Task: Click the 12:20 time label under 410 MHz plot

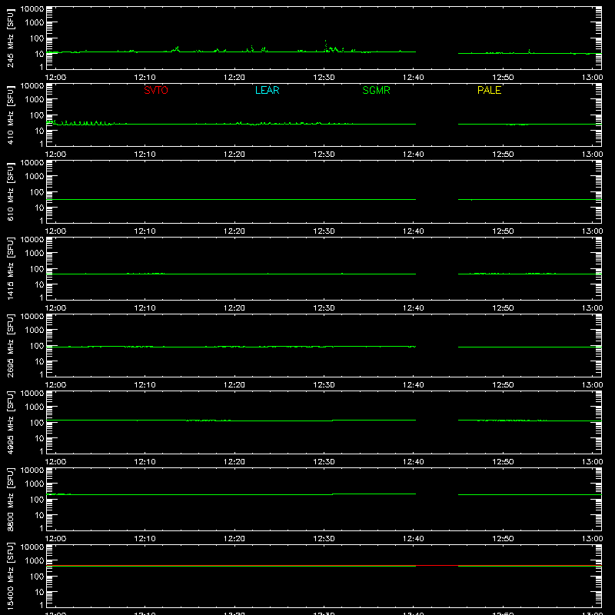Action: [x=234, y=155]
